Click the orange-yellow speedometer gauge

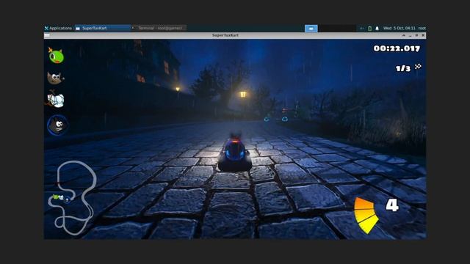[x=366, y=215]
